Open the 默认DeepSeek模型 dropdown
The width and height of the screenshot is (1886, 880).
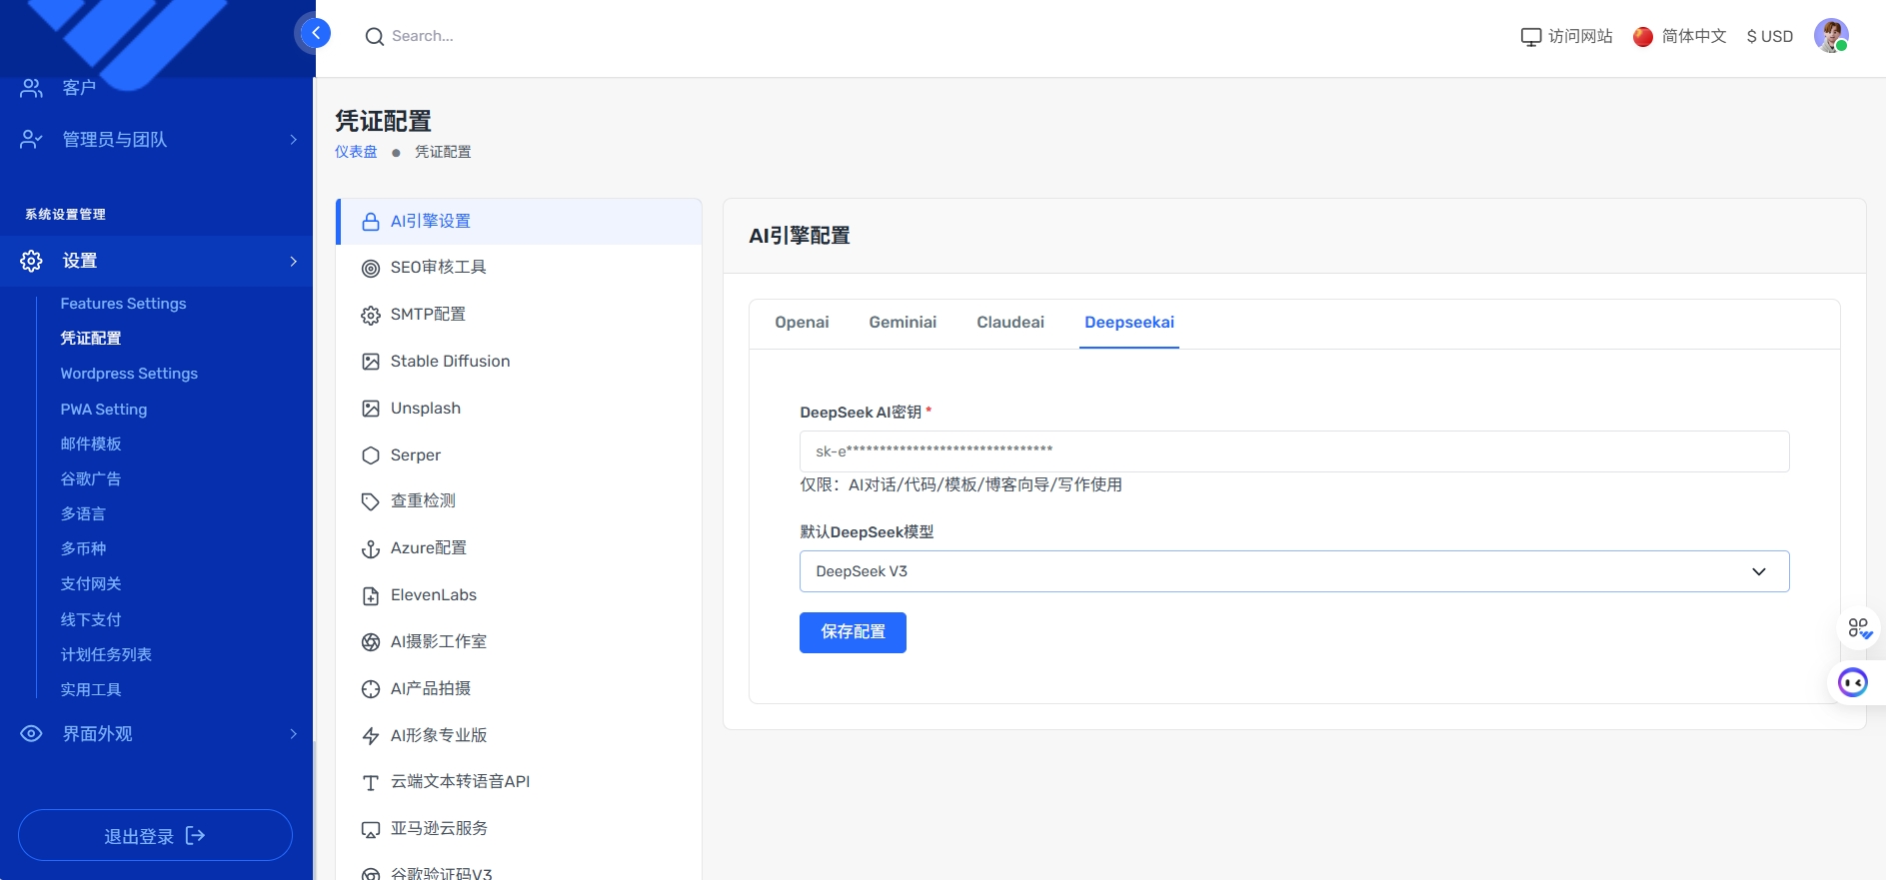[1293, 571]
